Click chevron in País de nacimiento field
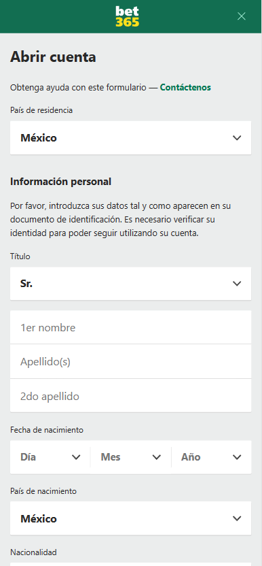This screenshot has width=262, height=566. pos(237,518)
